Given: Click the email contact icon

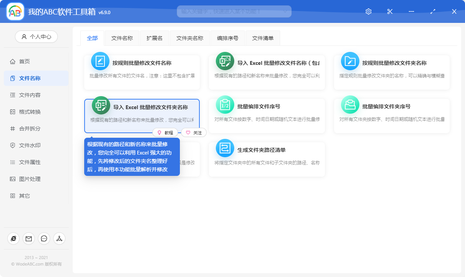Looking at the screenshot, I should pyautogui.click(x=28, y=238).
